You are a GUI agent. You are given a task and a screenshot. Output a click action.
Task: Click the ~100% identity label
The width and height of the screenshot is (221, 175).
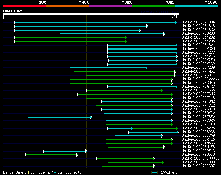point(211,2)
